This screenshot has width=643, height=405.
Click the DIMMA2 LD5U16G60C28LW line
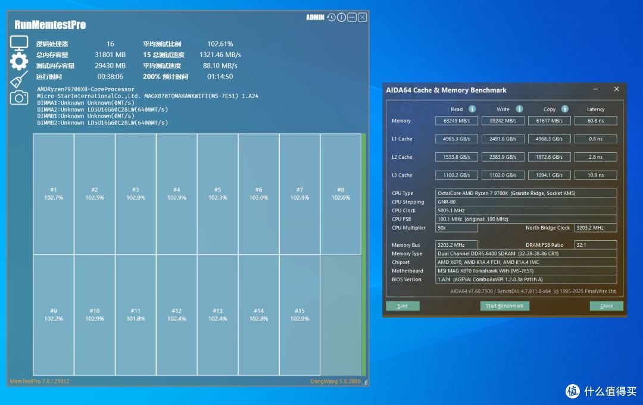tap(102, 109)
